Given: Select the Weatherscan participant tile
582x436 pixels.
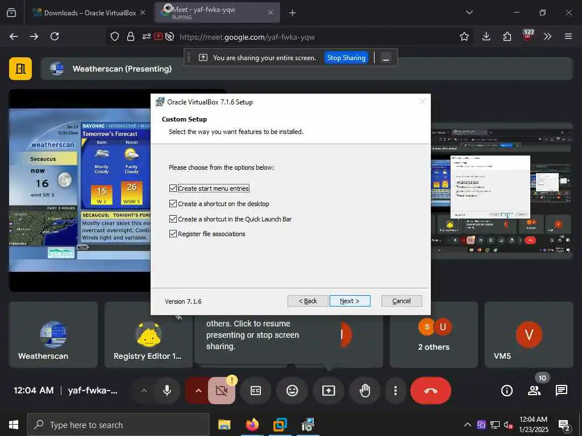Looking at the screenshot, I should (53, 335).
